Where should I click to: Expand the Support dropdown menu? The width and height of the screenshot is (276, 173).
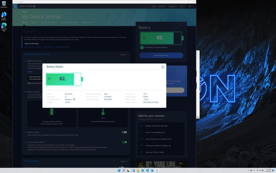tap(172, 6)
